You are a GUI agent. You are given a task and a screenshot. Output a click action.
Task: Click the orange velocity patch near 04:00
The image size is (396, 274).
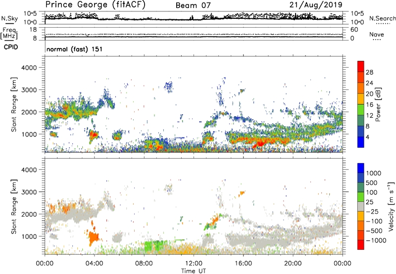94,237
